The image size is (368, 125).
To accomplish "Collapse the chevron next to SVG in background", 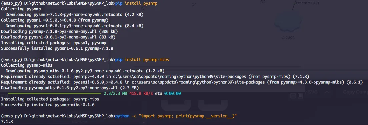I will [x=326, y=92].
